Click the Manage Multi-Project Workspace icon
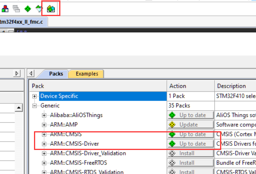256x174 pixels. pos(16,8)
